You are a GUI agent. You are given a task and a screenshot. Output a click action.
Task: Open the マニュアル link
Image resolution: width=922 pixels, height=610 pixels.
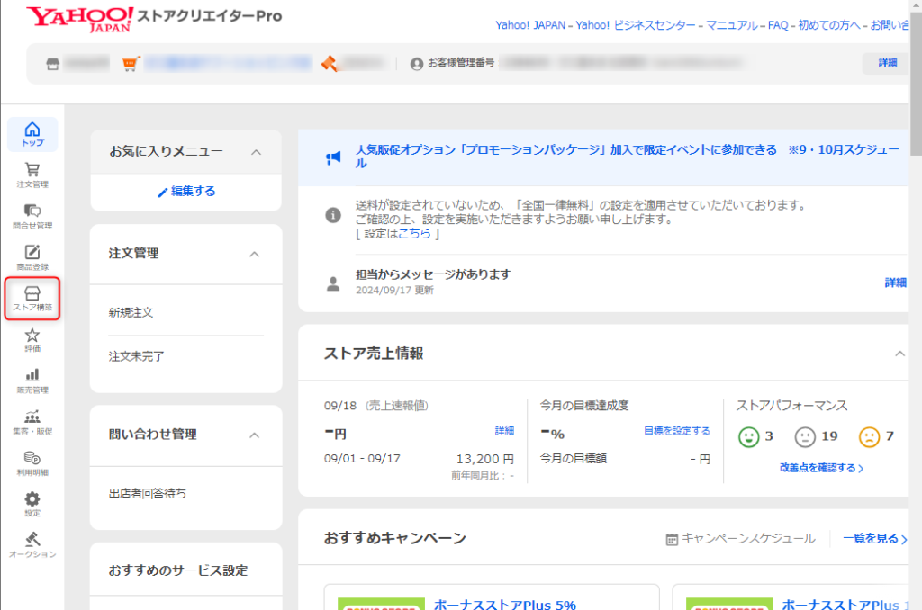731,25
